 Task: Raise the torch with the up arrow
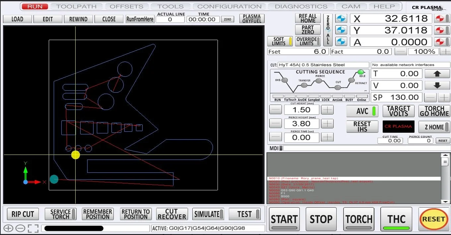[437, 73]
